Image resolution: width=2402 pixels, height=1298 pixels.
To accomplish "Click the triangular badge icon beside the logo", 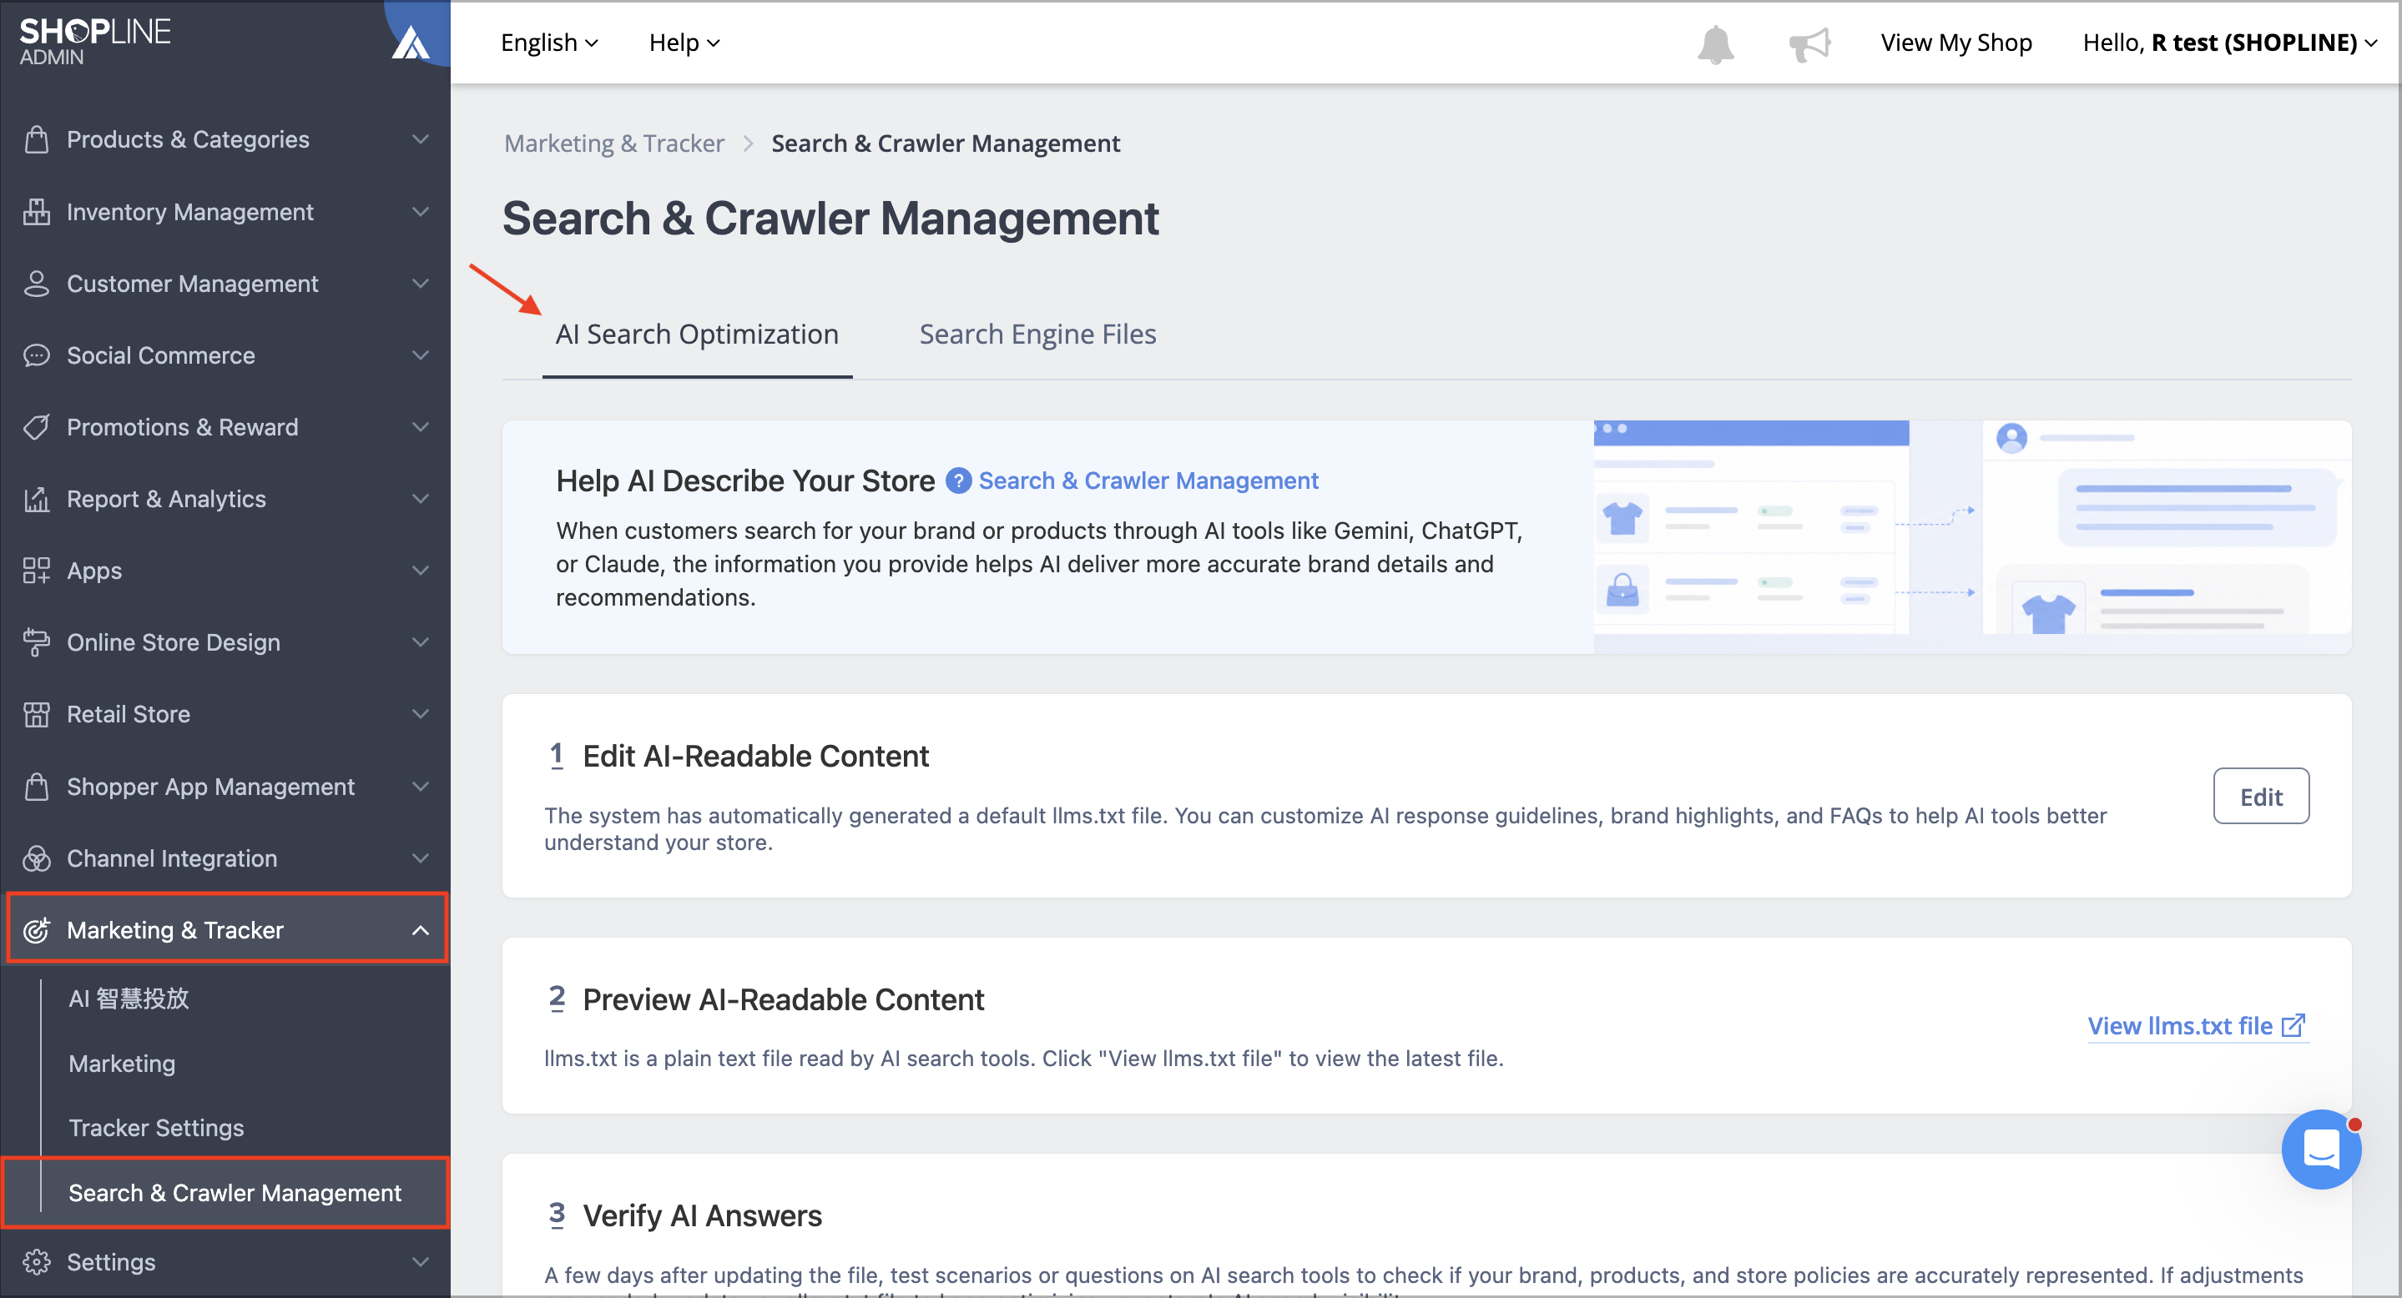I will pyautogui.click(x=411, y=42).
